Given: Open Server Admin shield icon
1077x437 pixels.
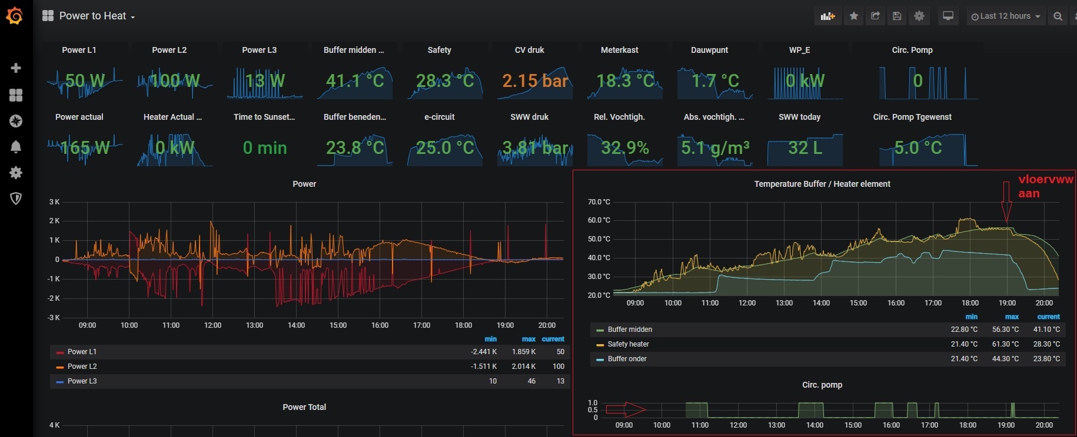Looking at the screenshot, I should (16, 199).
